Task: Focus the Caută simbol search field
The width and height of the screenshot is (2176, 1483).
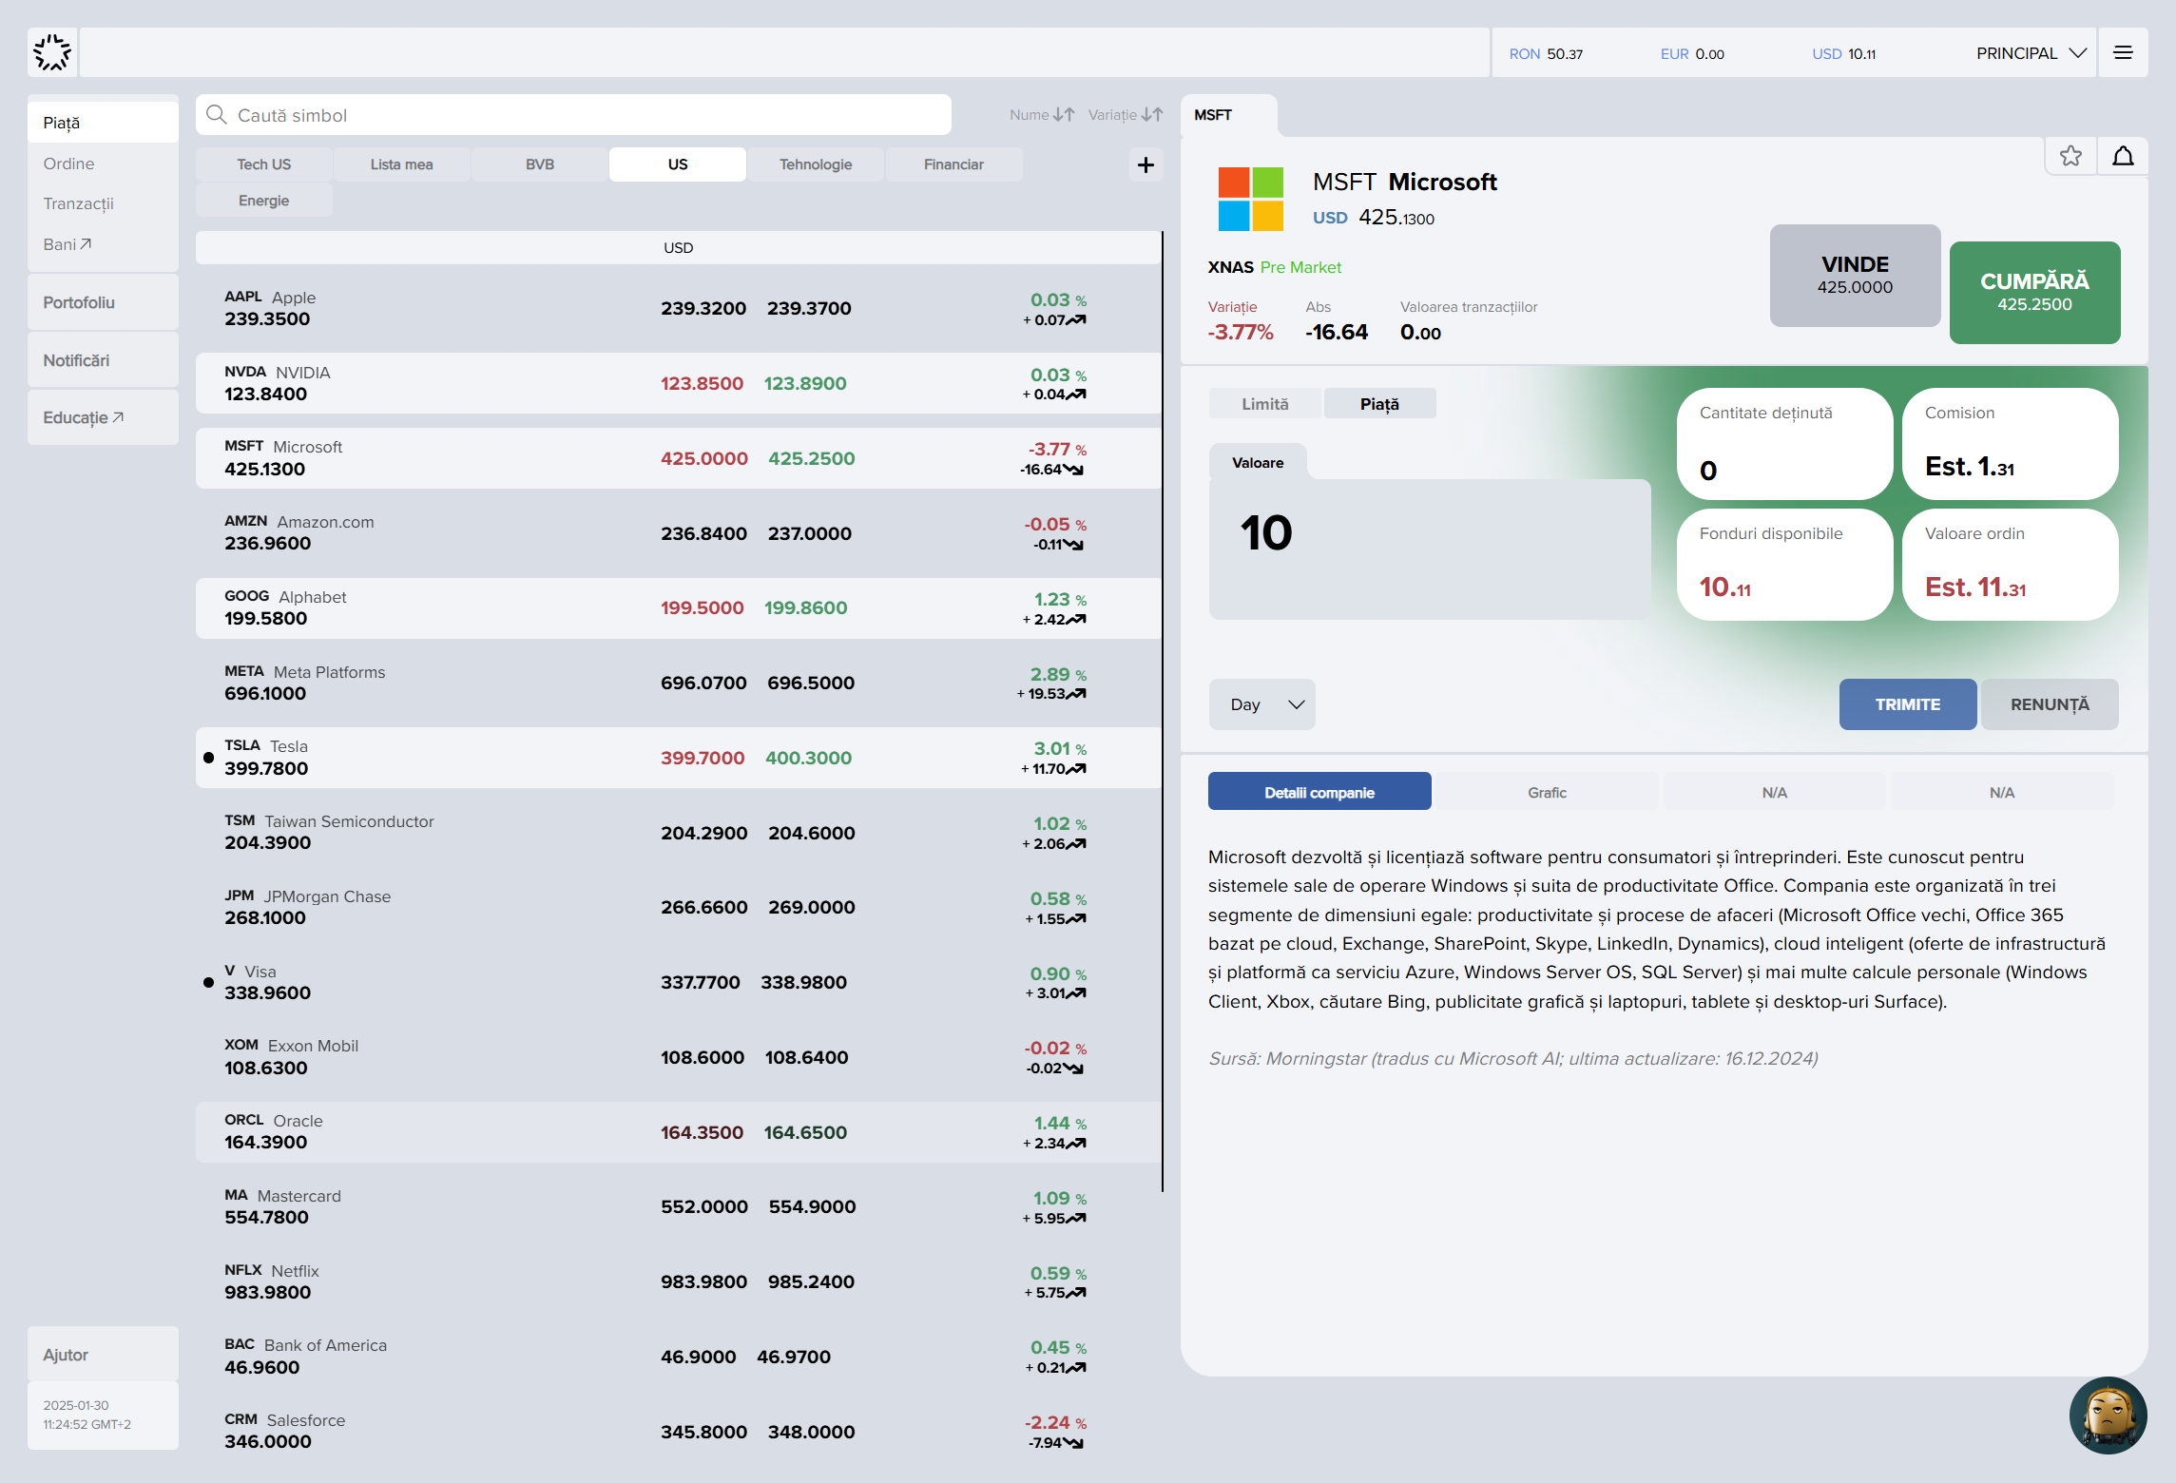Action: tap(573, 115)
